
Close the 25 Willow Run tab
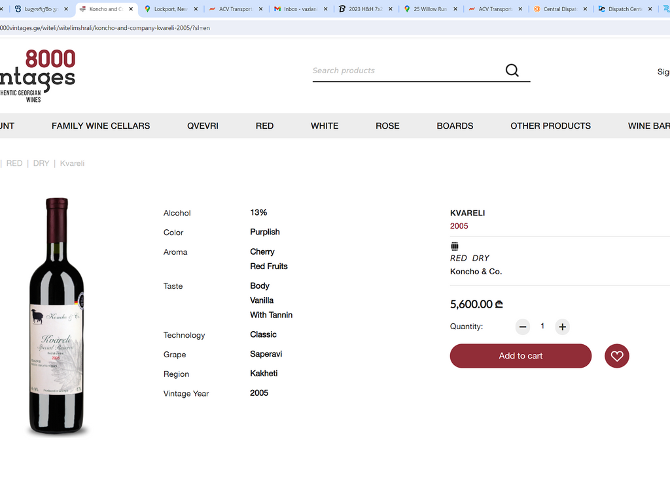coord(455,9)
